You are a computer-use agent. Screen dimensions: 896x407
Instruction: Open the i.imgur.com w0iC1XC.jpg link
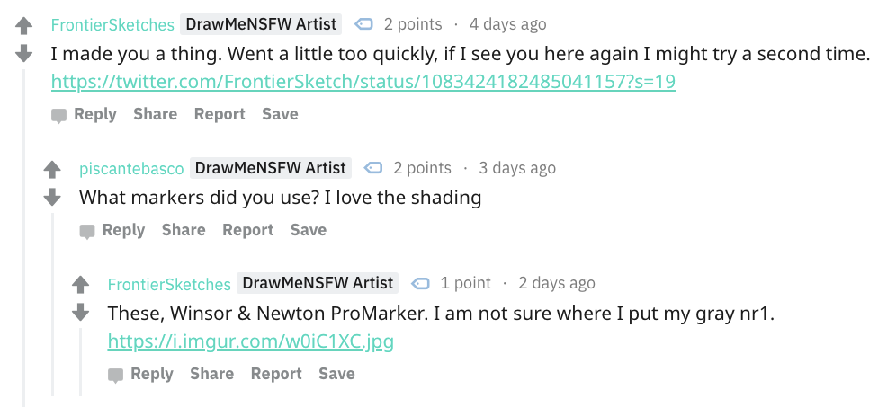[x=251, y=341]
